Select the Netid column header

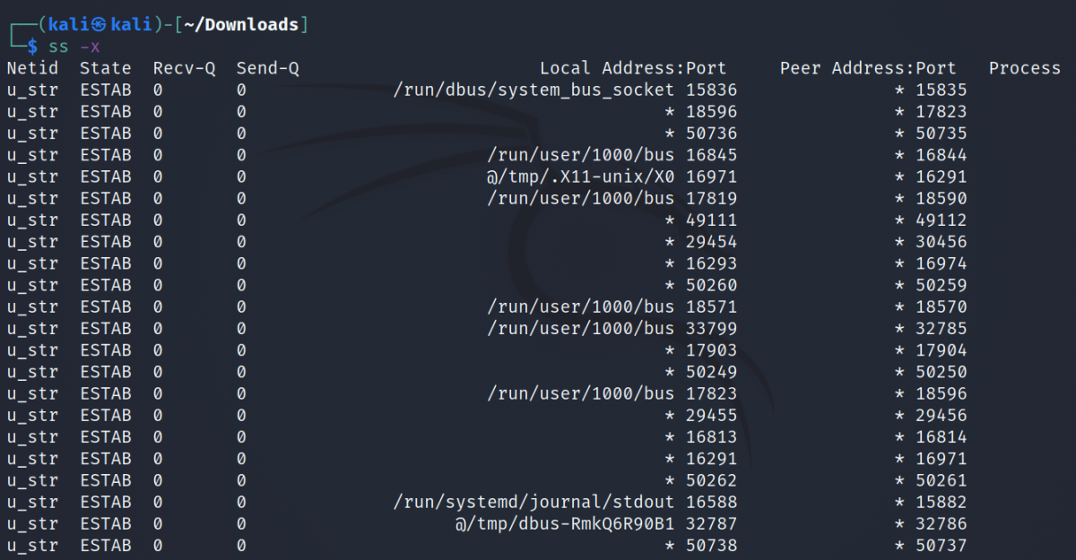(x=32, y=68)
